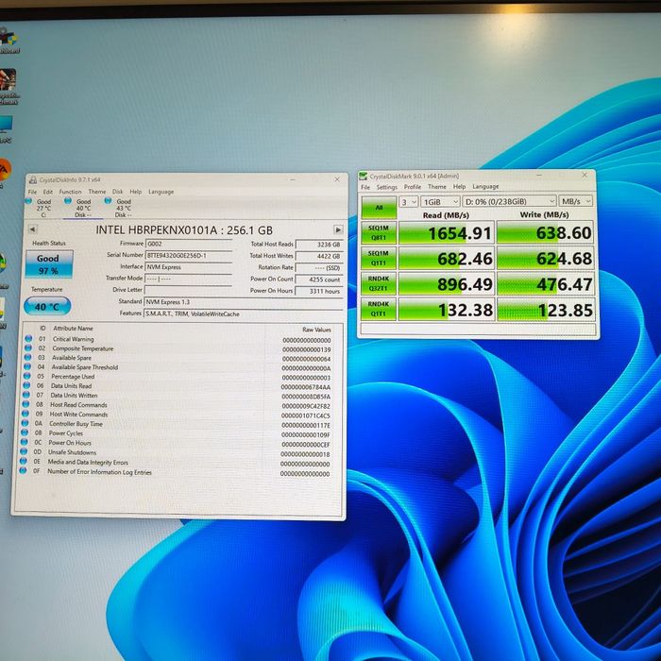Image resolution: width=661 pixels, height=661 pixels.
Task: Click the 40 °C temperature button
Action: tap(47, 306)
